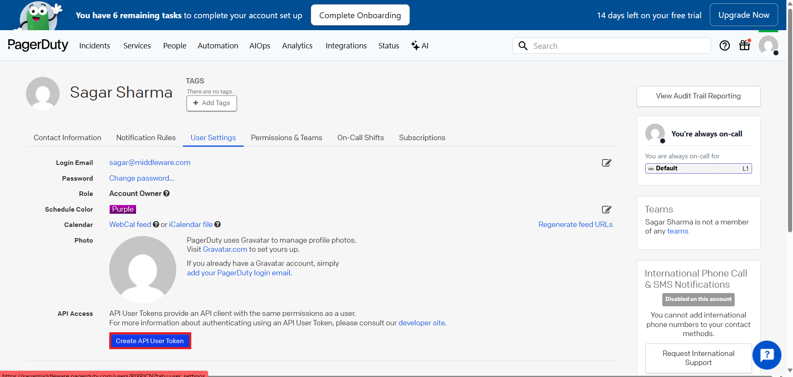The image size is (793, 377).
Task: Click the Create API User Token button
Action: (x=150, y=341)
